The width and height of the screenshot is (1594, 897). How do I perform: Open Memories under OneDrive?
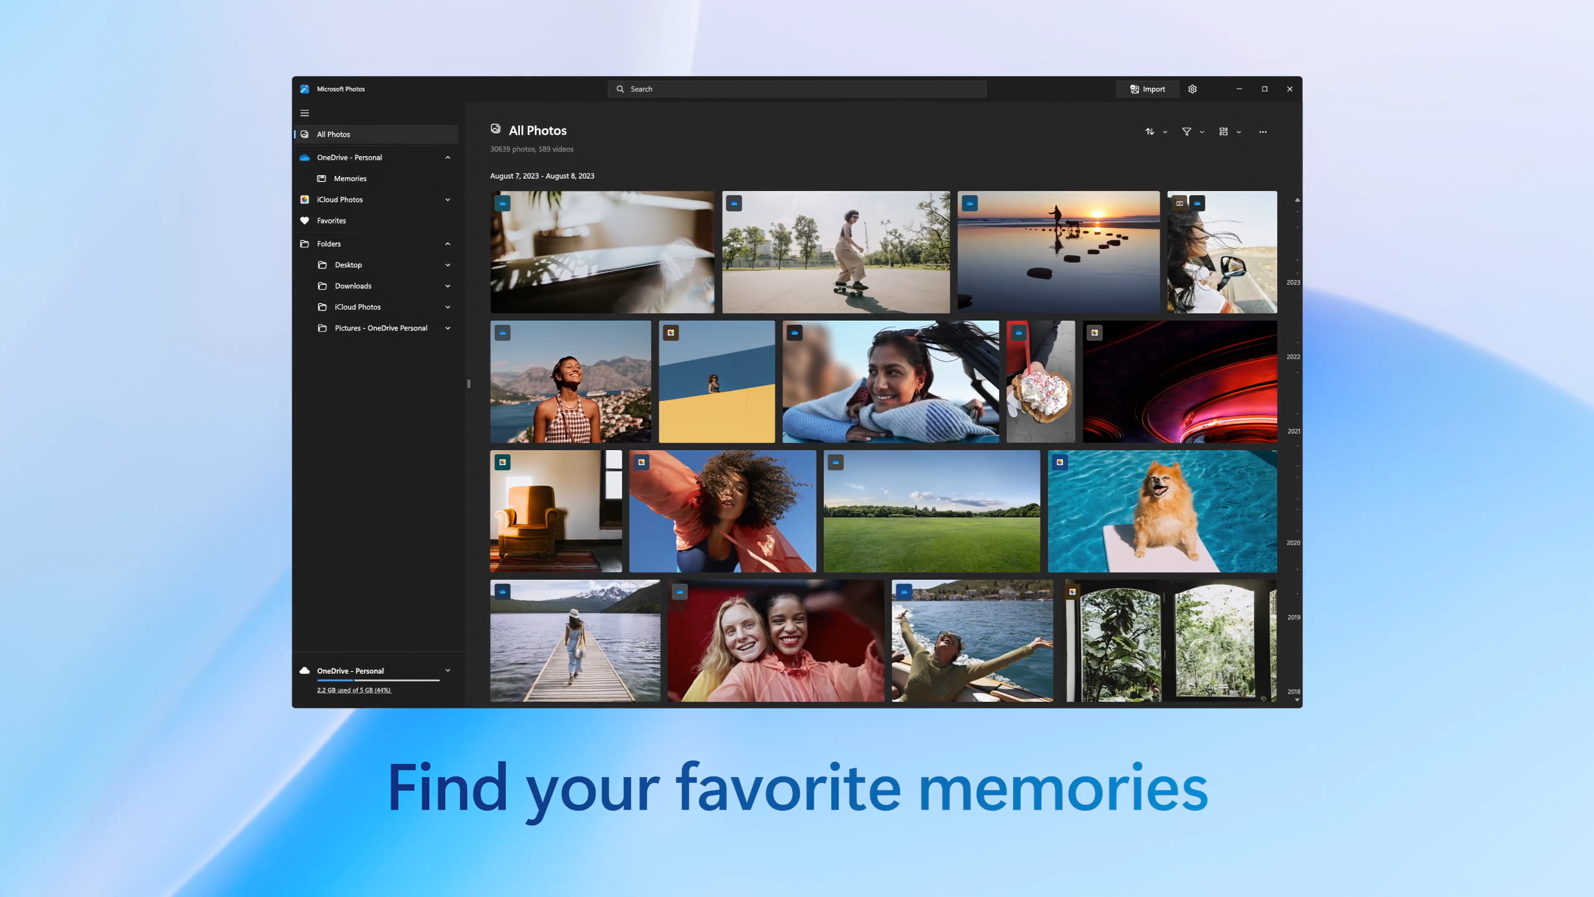click(x=350, y=178)
